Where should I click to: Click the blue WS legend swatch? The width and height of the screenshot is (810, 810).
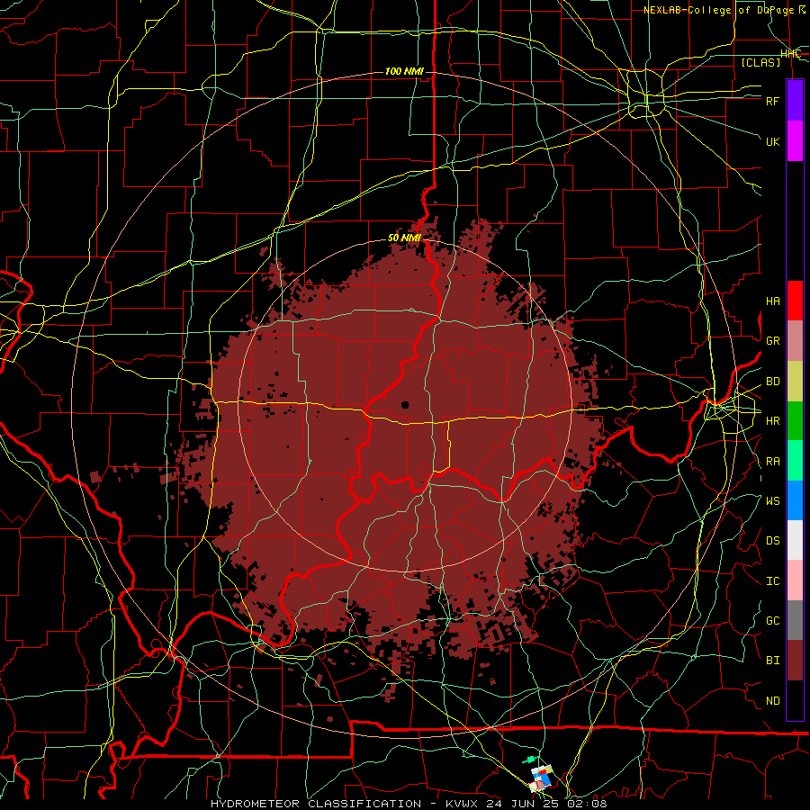pyautogui.click(x=795, y=500)
